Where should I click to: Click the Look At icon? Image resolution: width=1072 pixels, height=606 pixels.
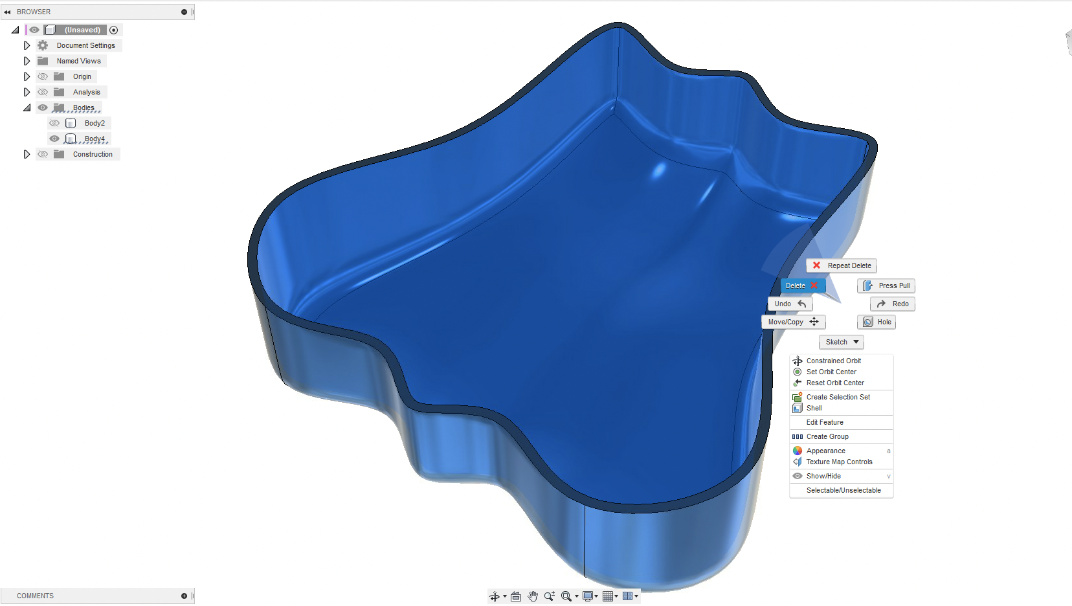[516, 596]
